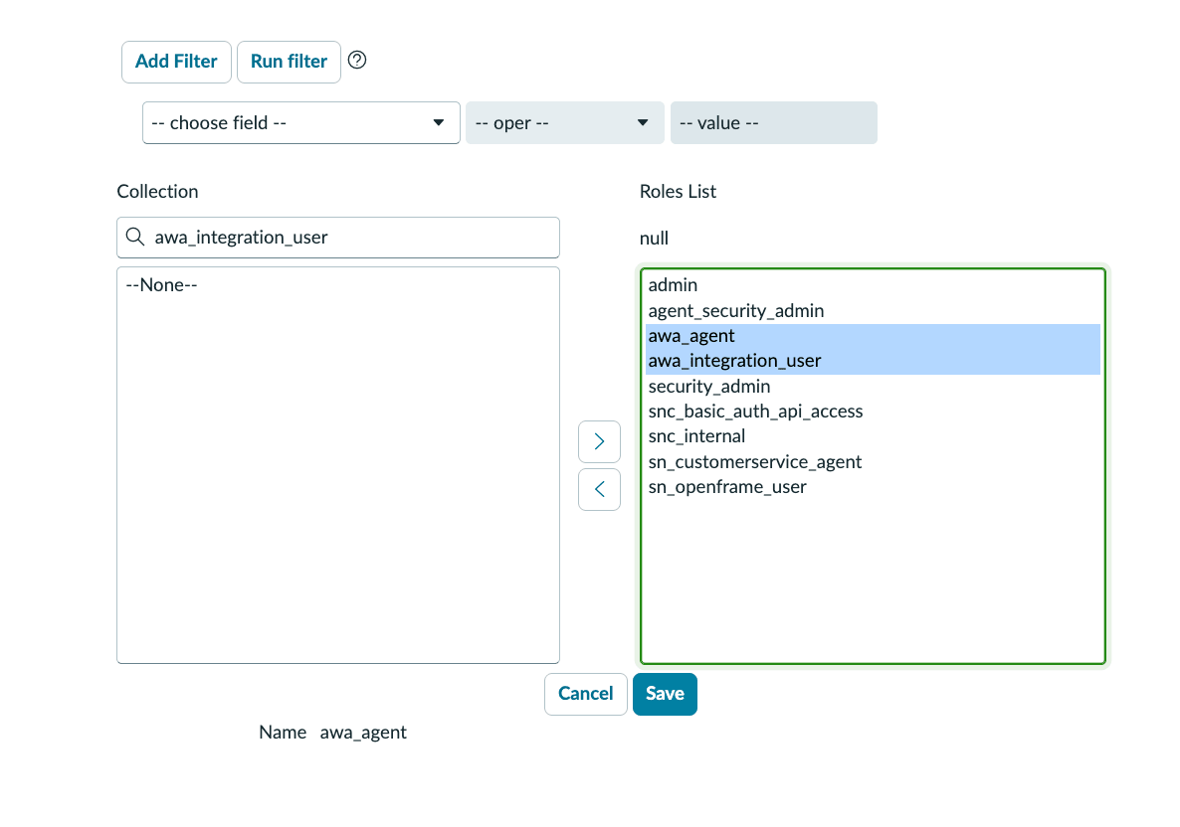Viewport: 1180px width, 827px height.
Task: Focus the Collection search box
Action: click(338, 238)
